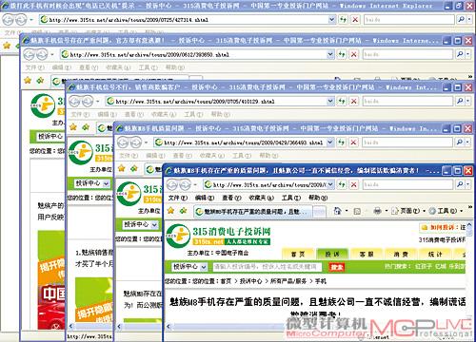Click Add to Favorites icon in front window

pos(183,210)
